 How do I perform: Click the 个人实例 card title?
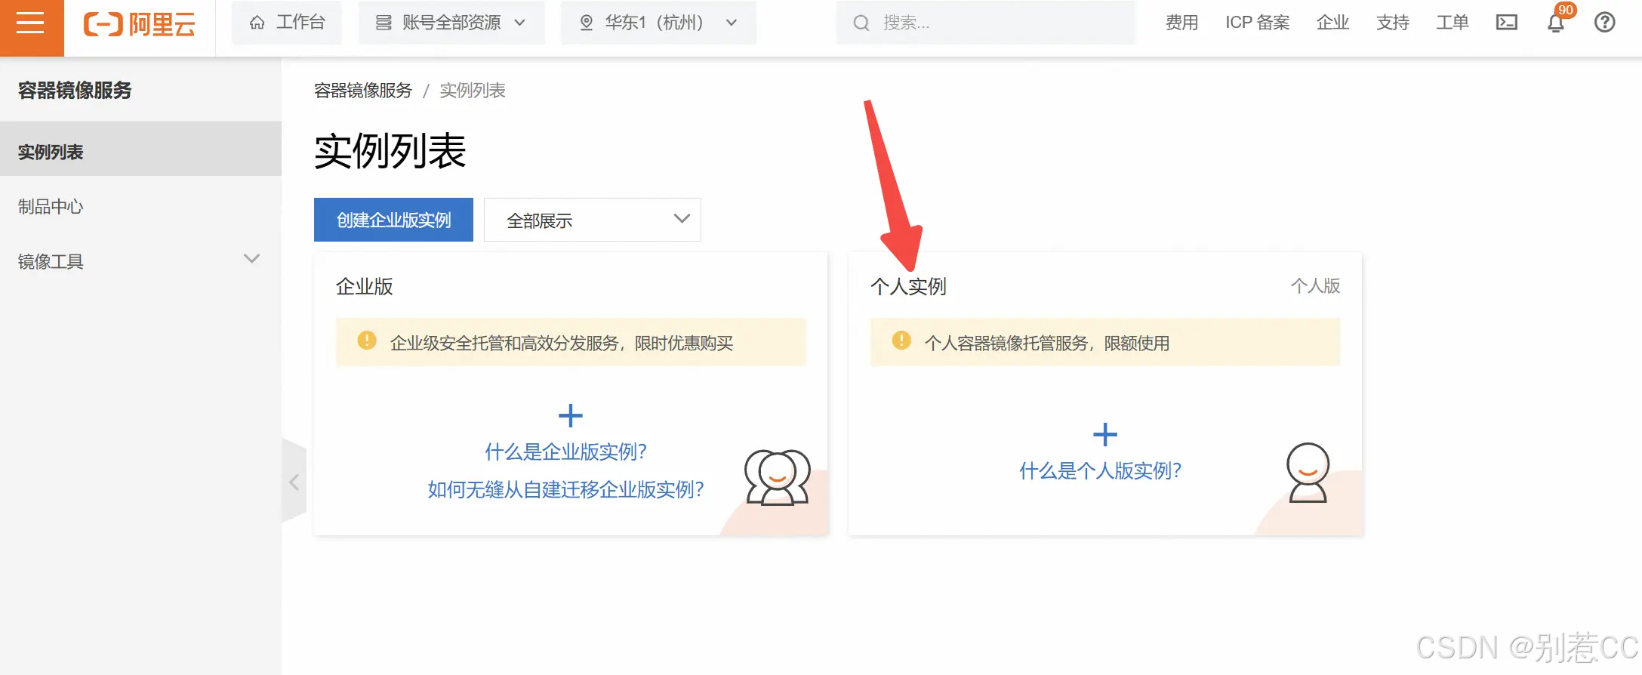(x=908, y=286)
